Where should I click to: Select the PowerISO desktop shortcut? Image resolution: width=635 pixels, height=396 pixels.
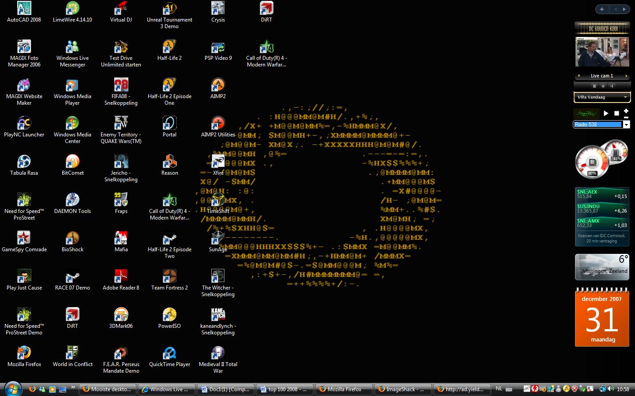click(x=169, y=315)
